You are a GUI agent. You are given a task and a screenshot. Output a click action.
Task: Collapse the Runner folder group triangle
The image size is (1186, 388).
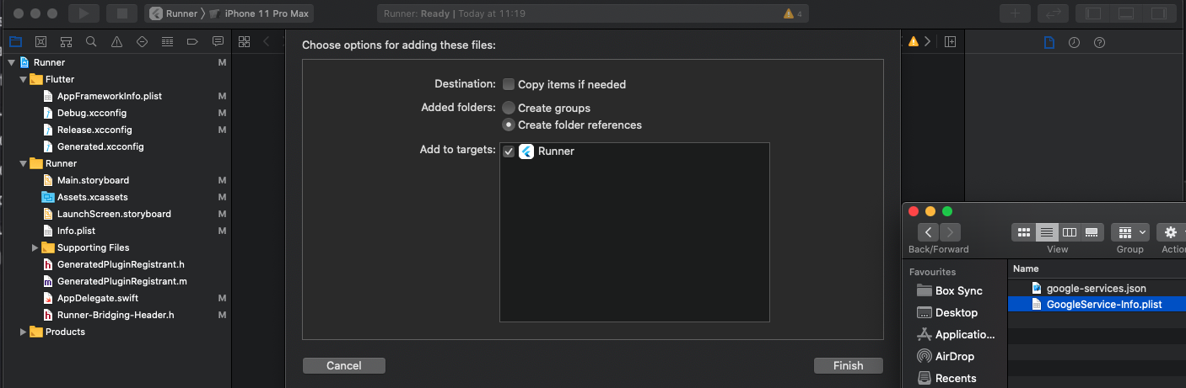[x=23, y=163]
